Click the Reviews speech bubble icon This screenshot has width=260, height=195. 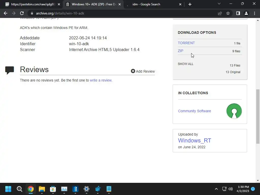(x=9, y=70)
